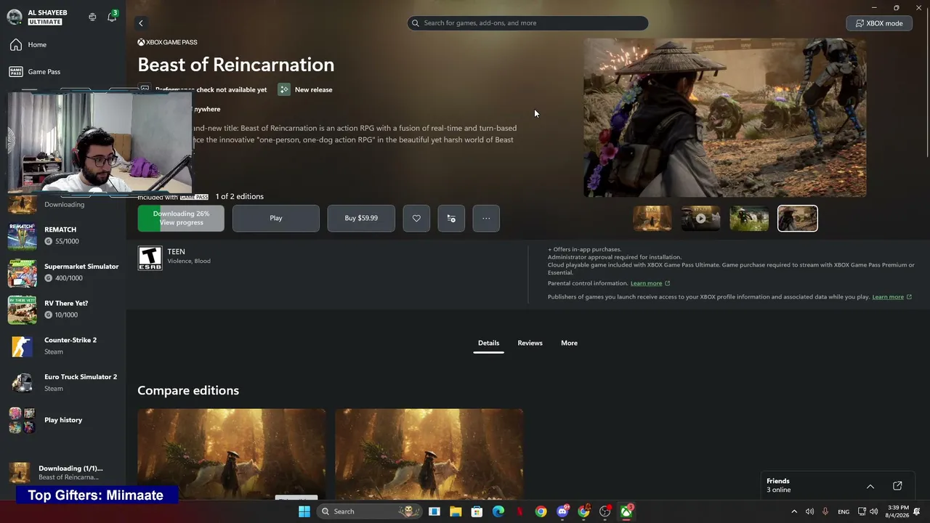Open the print/device icon beside the profile

point(92,17)
